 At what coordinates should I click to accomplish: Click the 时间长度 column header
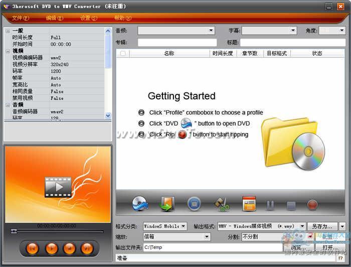(223, 53)
